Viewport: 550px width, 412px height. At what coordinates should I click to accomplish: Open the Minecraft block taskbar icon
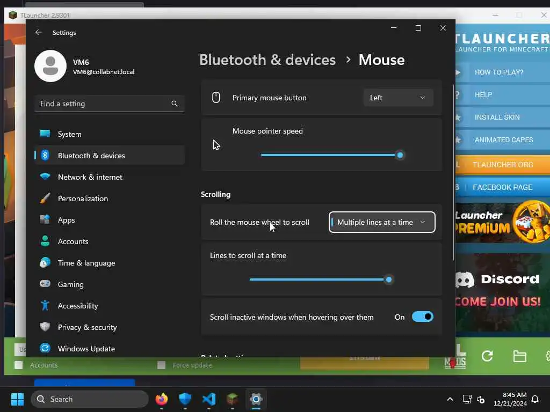click(232, 399)
